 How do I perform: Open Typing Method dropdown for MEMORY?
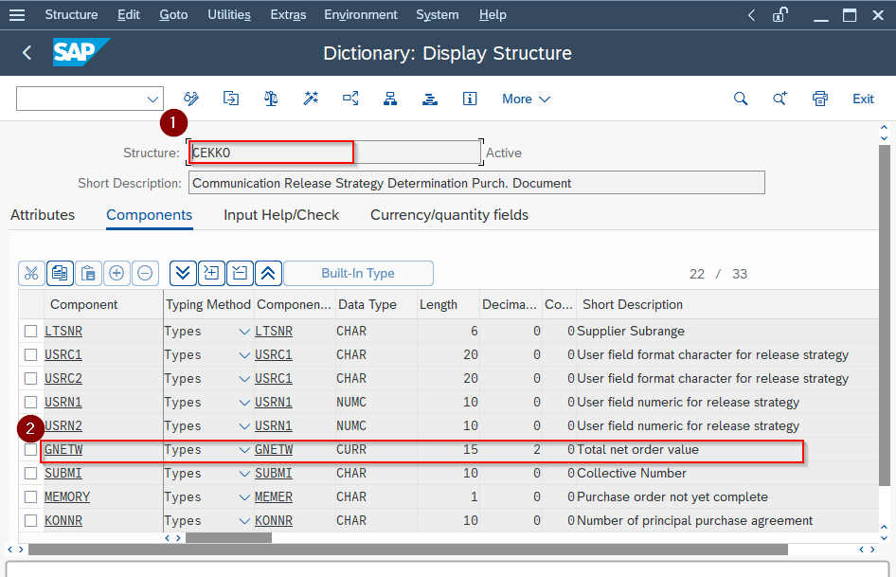tap(244, 497)
